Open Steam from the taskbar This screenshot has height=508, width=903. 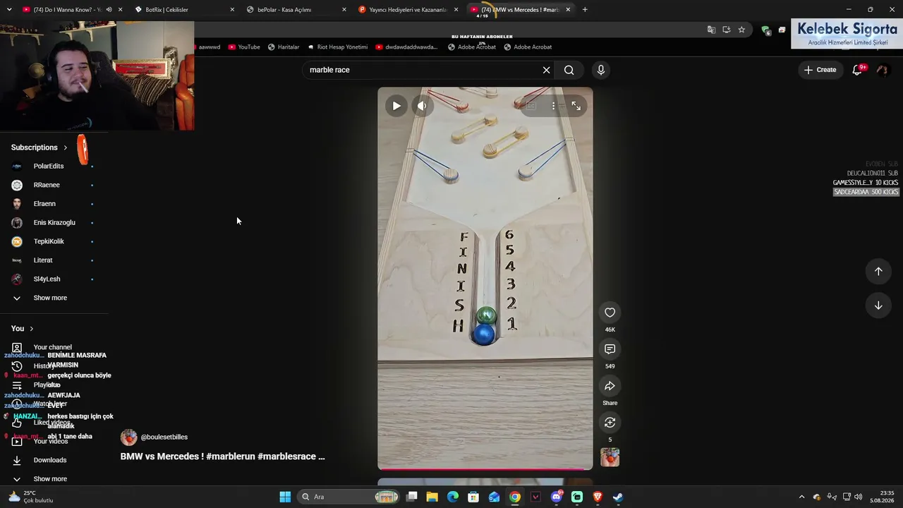[618, 497]
